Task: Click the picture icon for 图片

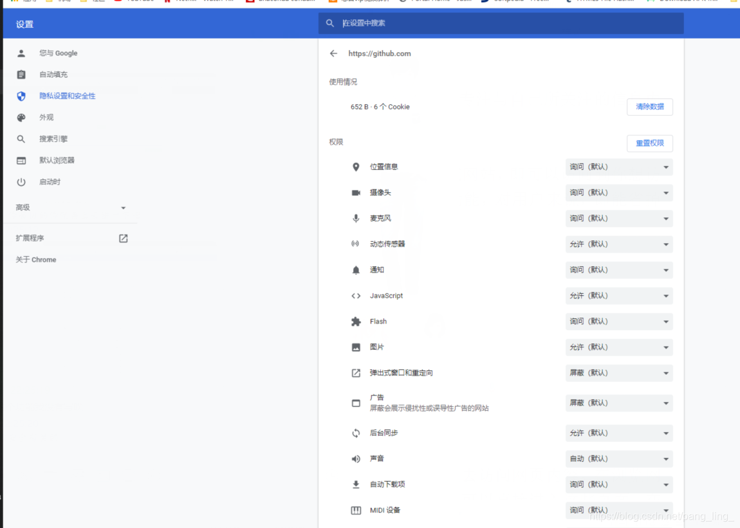Action: pos(356,347)
